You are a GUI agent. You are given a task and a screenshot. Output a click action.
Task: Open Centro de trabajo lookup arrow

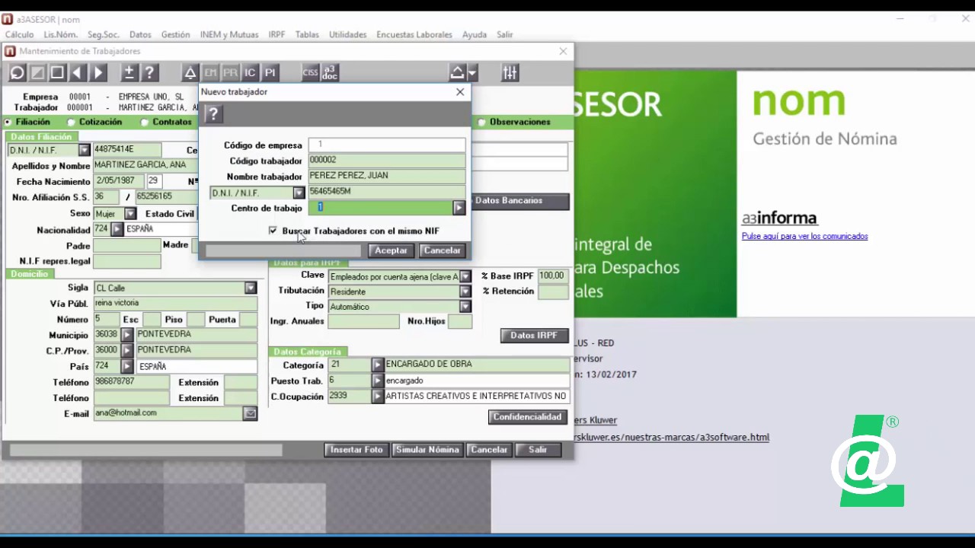(x=459, y=208)
